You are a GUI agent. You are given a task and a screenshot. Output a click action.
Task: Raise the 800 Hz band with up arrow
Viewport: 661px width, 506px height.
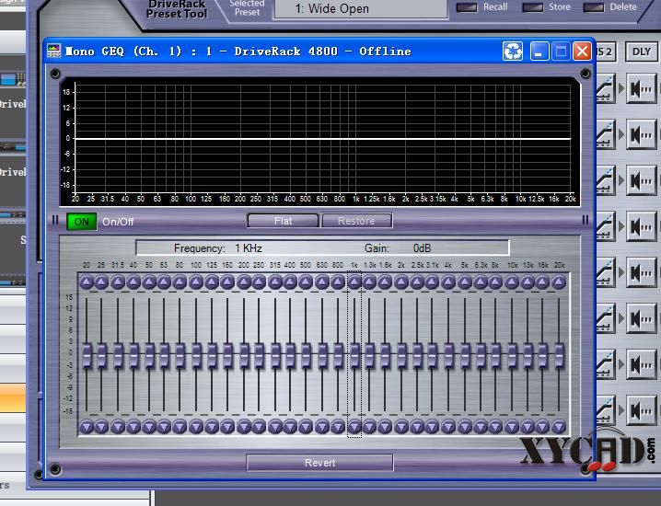coord(338,282)
